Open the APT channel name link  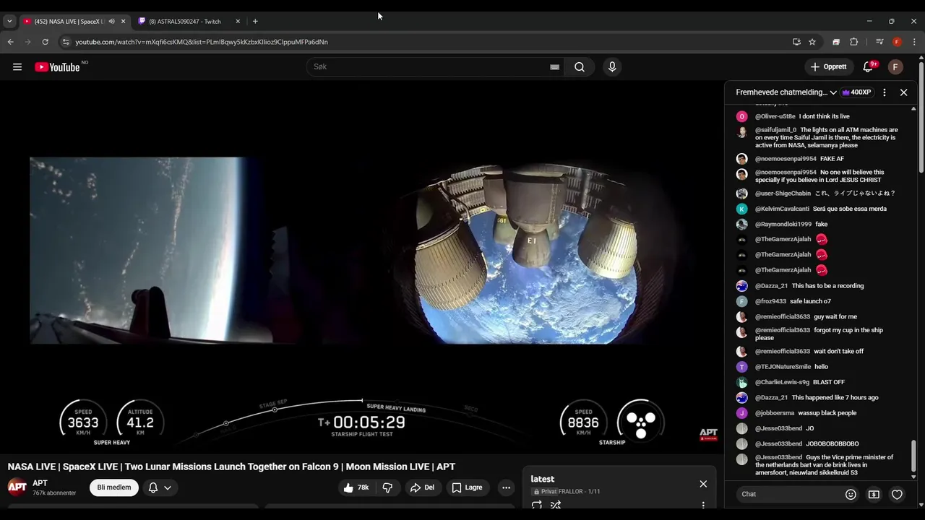point(40,483)
